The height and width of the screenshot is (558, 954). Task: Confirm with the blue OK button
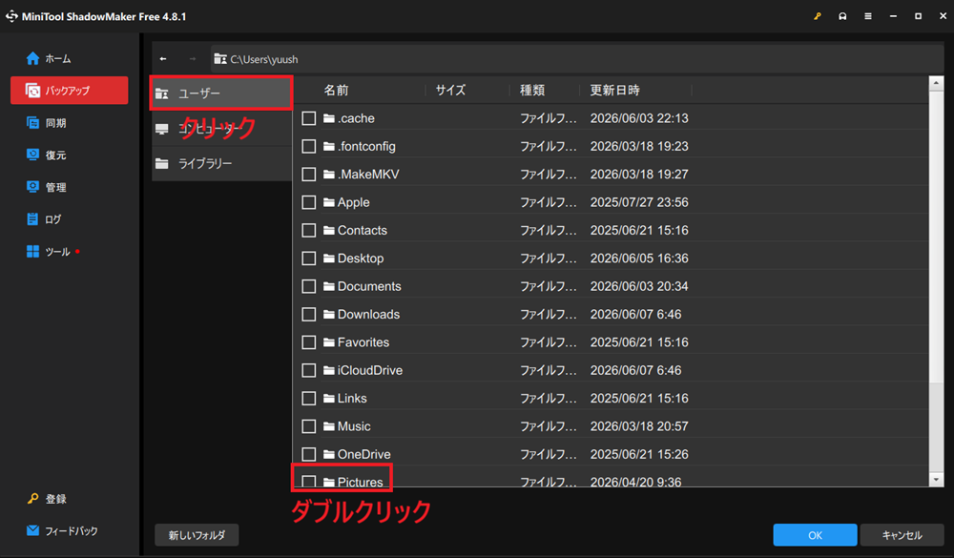(x=815, y=535)
